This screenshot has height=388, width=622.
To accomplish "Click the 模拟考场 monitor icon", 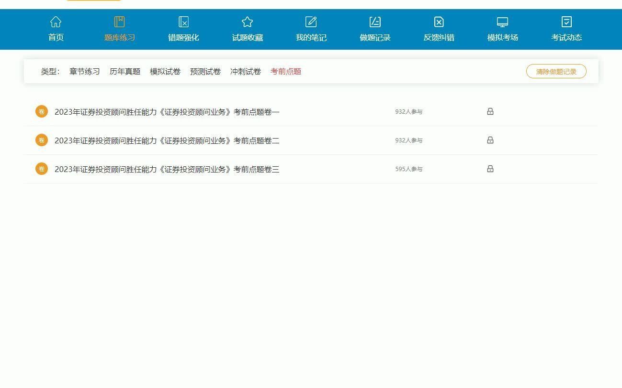I will click(502, 22).
